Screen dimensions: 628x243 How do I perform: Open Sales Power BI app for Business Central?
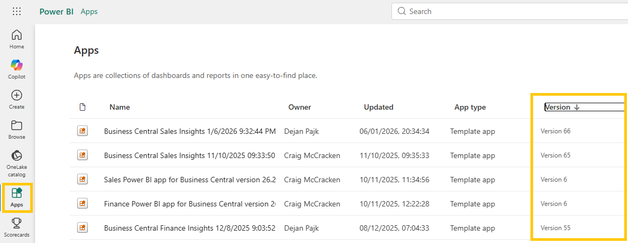pyautogui.click(x=190, y=180)
